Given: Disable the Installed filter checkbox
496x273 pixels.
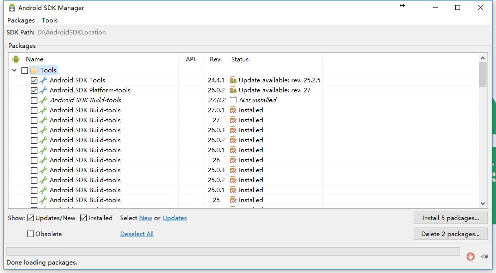Looking at the screenshot, I should click(x=84, y=218).
